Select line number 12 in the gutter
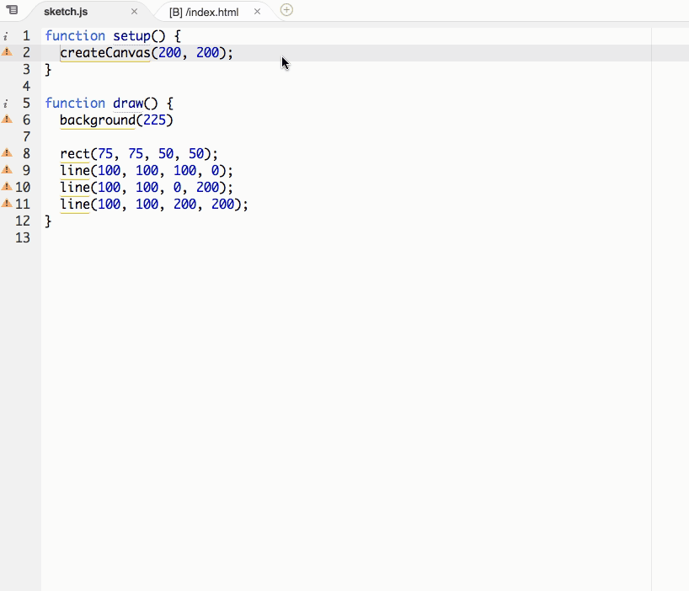689x591 pixels. click(23, 221)
